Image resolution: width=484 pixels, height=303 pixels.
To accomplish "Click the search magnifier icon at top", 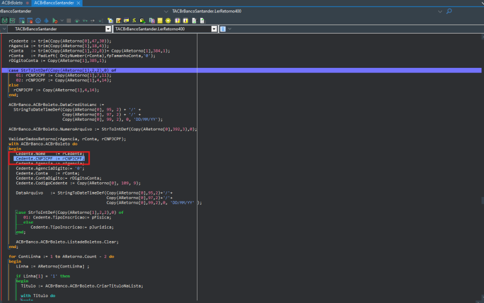I will point(449,11).
